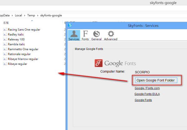The height and width of the screenshot is (130, 187).
Task: Open the Google Fonts EULA link
Action: [x=147, y=94]
